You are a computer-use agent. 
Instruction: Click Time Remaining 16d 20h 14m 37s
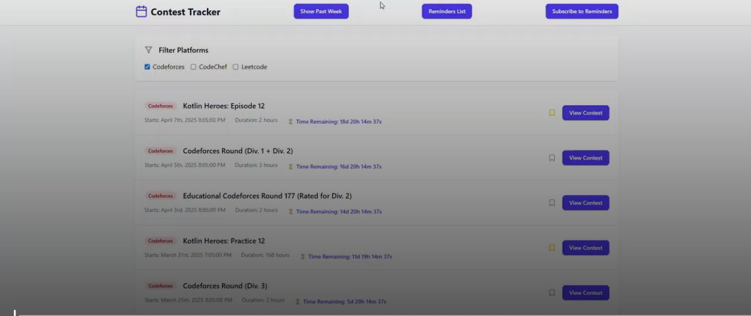pos(338,167)
